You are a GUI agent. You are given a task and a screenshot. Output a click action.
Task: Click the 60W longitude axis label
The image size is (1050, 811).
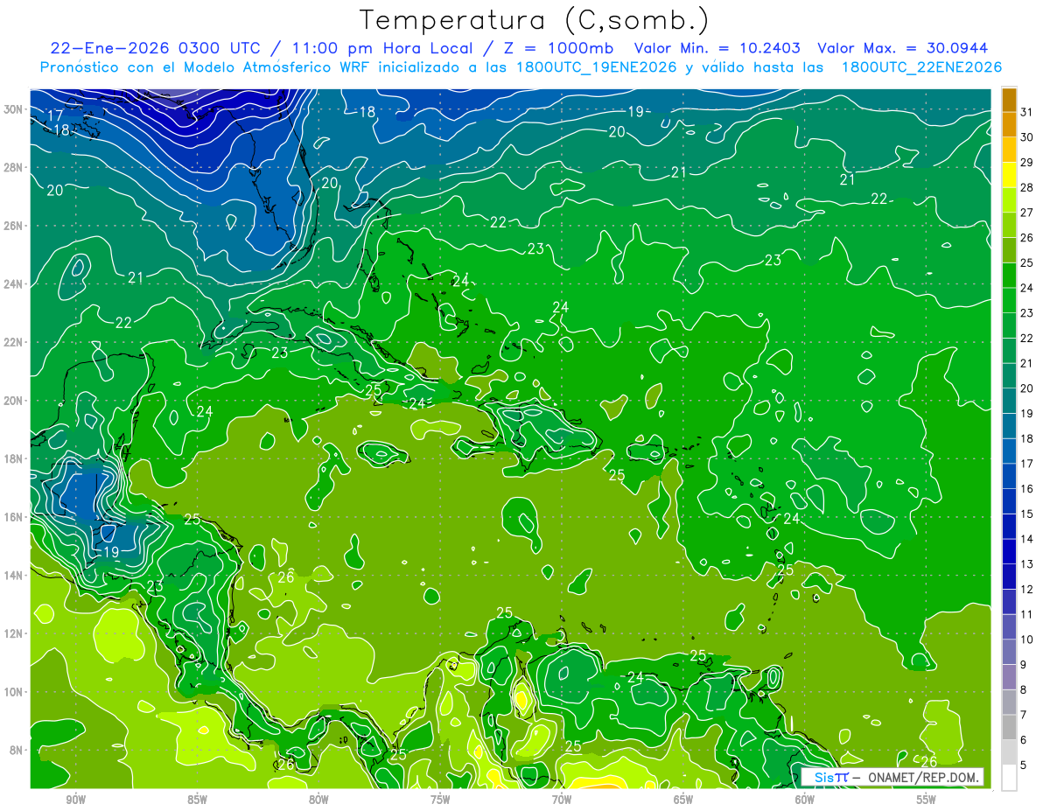pyautogui.click(x=805, y=800)
